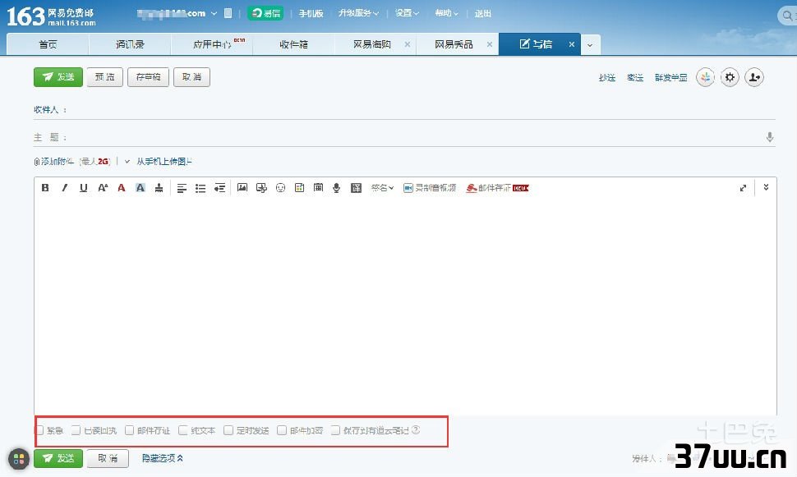This screenshot has height=477, width=797.
Task: Click the mobile phone icon beside account
Action: [x=228, y=13]
